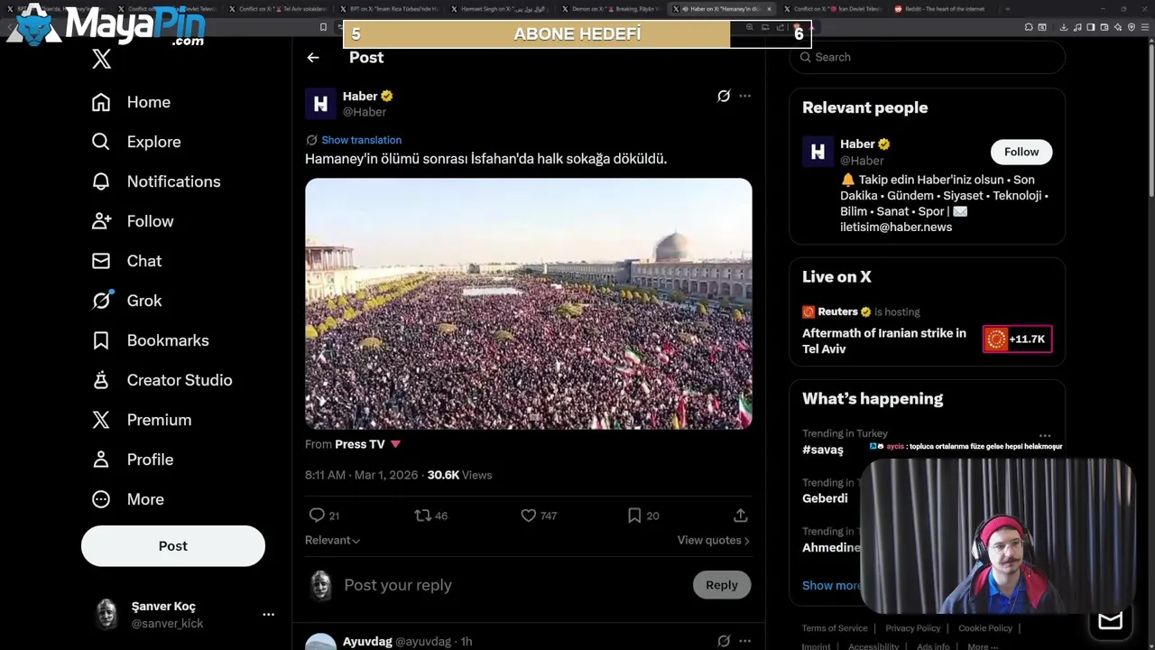Follow Haber in Relevant people
Viewport: 1155px width, 650px height.
pyautogui.click(x=1021, y=152)
